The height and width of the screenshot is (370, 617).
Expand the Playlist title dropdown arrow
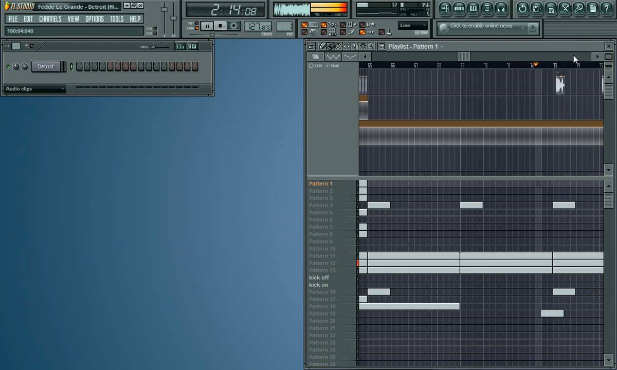(x=442, y=47)
